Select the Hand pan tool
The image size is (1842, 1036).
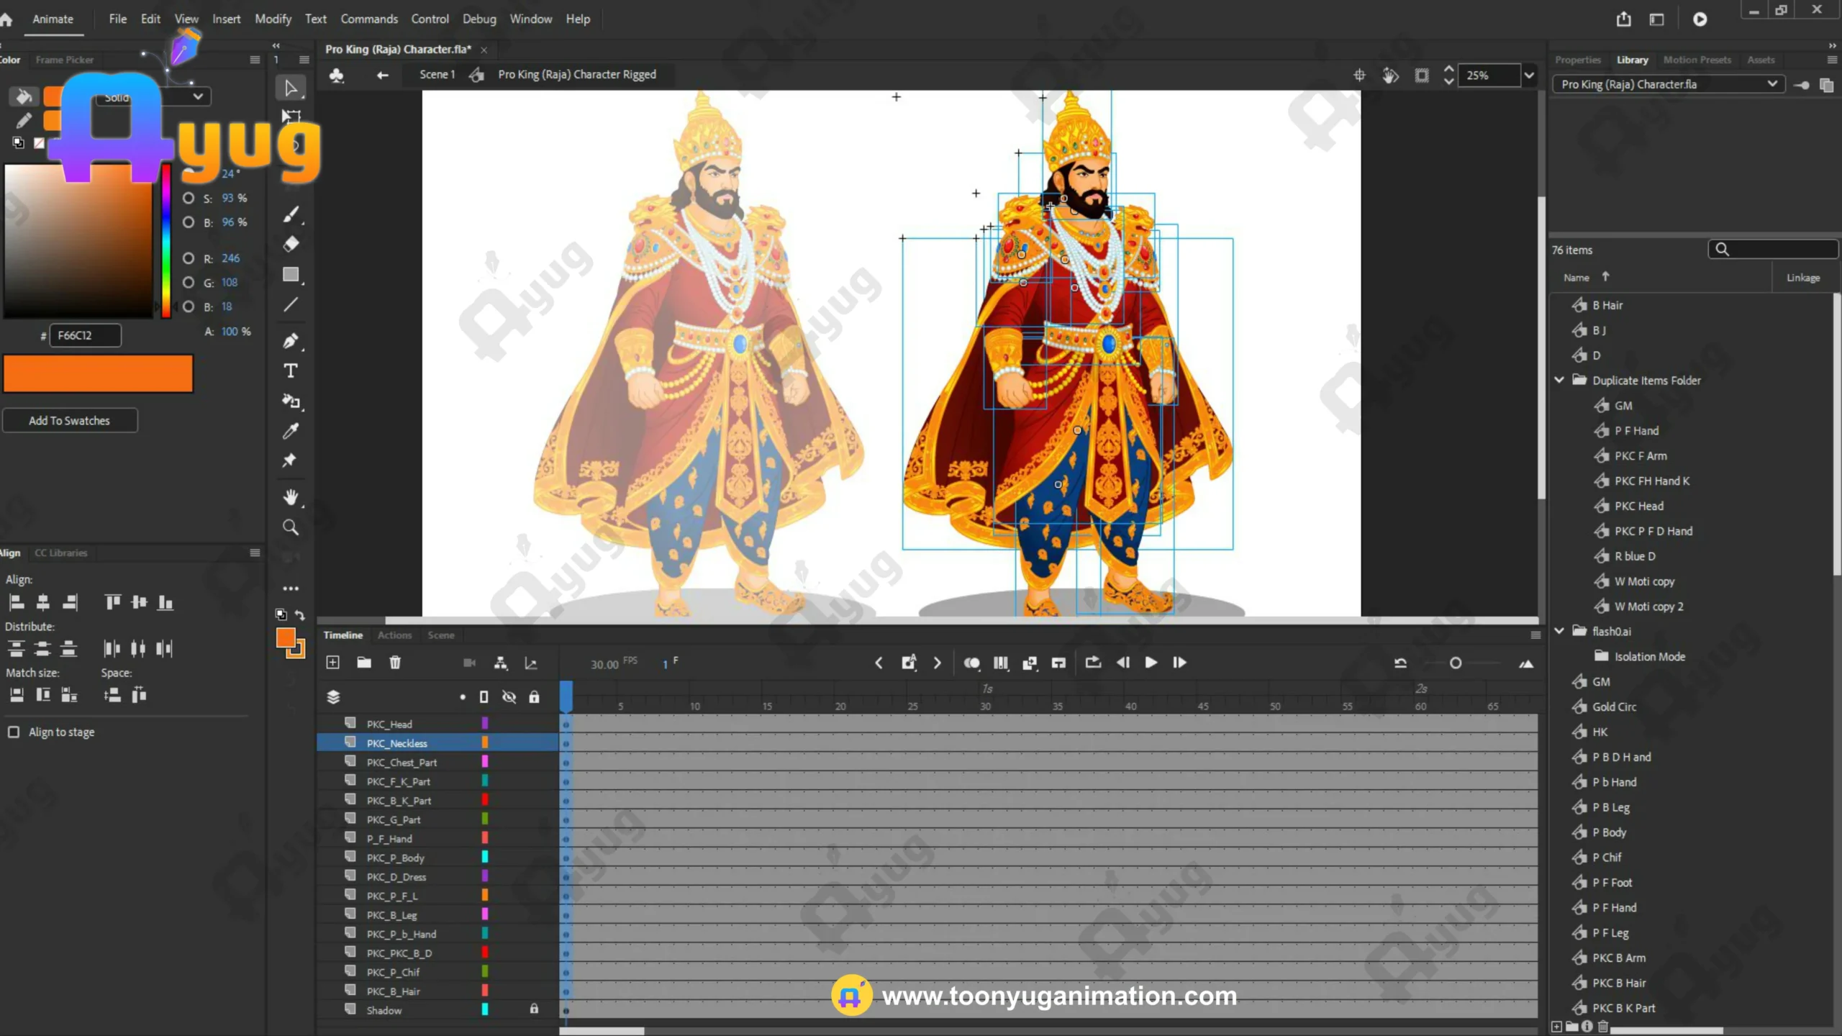291,497
